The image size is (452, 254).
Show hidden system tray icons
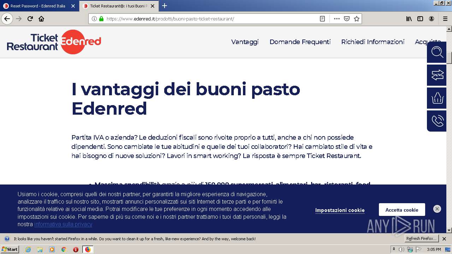point(394,249)
